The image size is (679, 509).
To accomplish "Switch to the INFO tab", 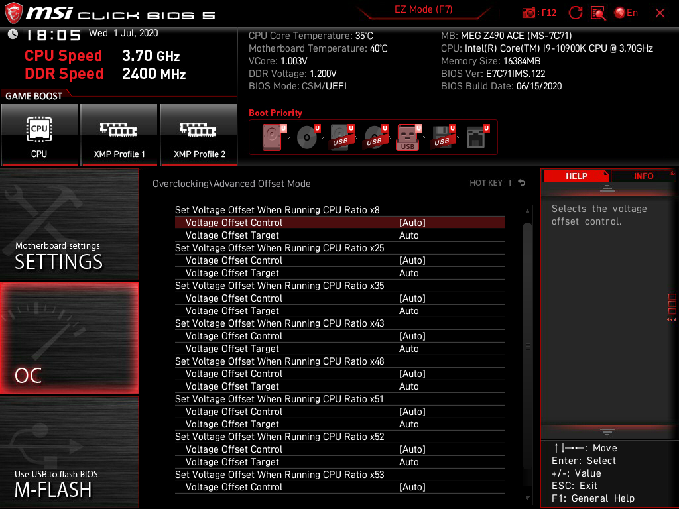I will (643, 176).
